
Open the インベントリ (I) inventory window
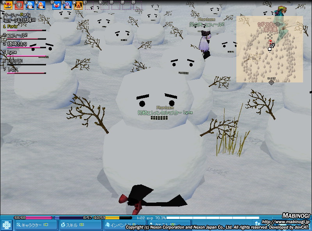pos(125,225)
